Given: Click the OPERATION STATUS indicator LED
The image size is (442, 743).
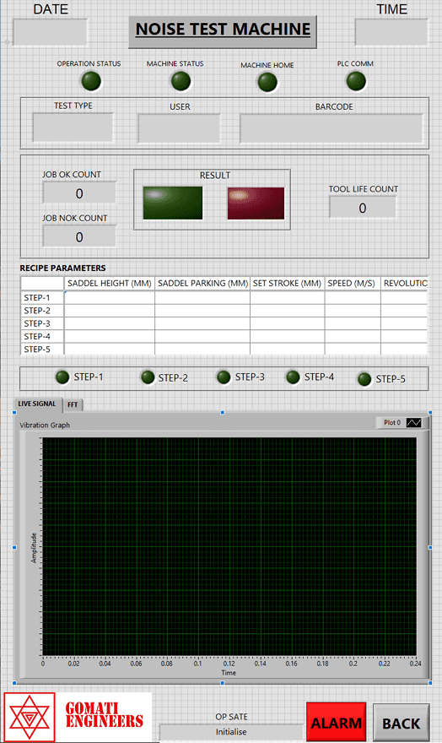Looking at the screenshot, I should 91,81.
